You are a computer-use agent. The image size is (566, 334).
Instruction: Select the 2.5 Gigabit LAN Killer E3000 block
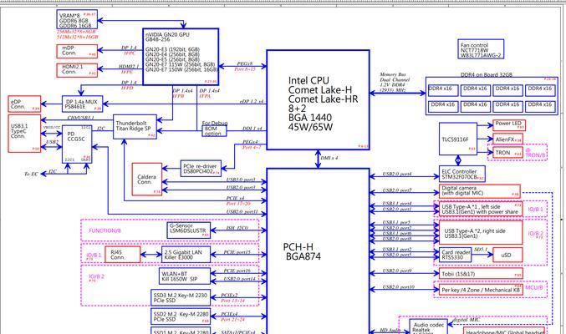(x=186, y=255)
